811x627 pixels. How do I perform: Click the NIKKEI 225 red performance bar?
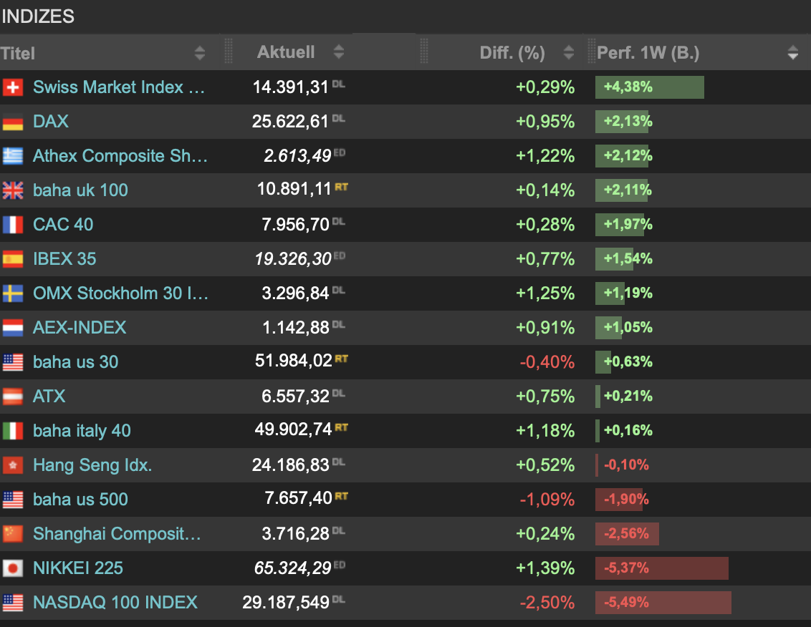[x=661, y=568]
